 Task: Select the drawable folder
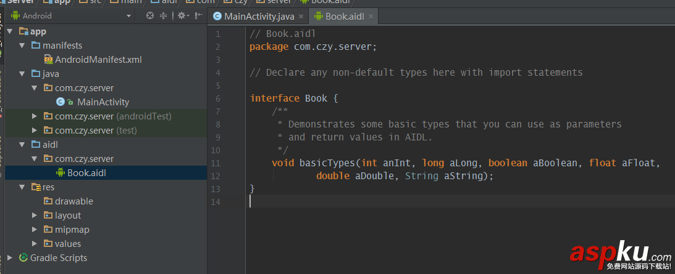[74, 201]
